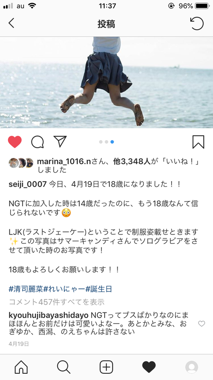The image size is (213, 380).
Task: Like kyouhujibayashidayo's comment with small heart
Action: click(201, 323)
